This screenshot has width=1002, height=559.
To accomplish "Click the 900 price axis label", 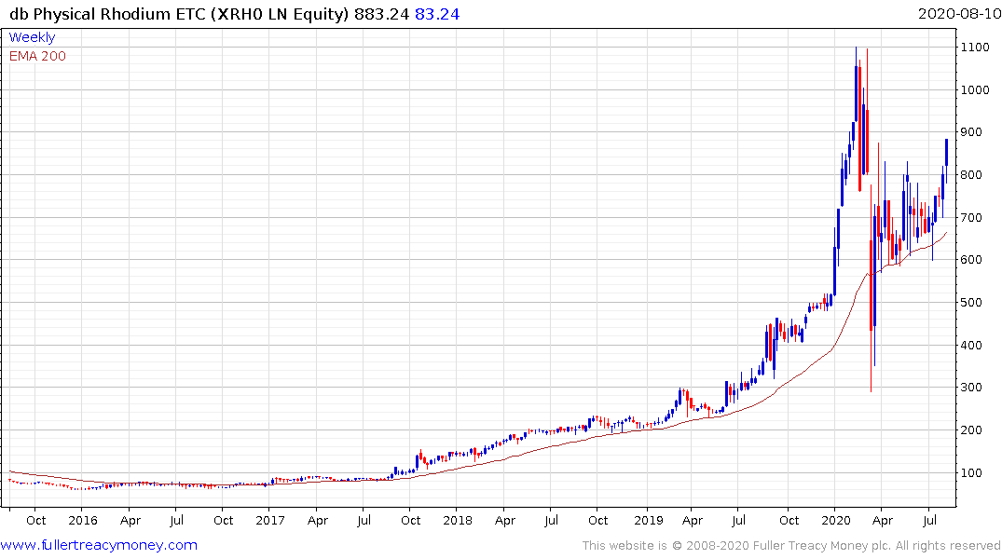I will (x=971, y=132).
